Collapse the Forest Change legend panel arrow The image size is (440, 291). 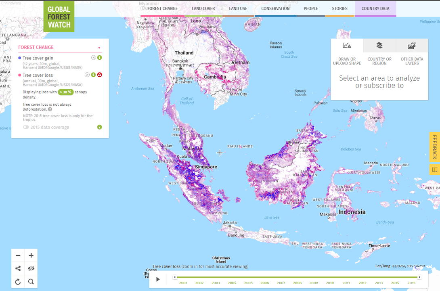(x=99, y=48)
